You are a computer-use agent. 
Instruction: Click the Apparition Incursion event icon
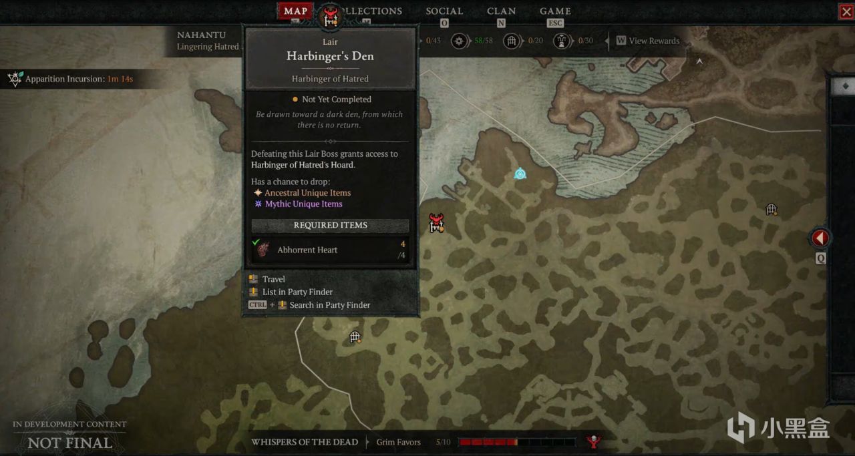point(15,79)
